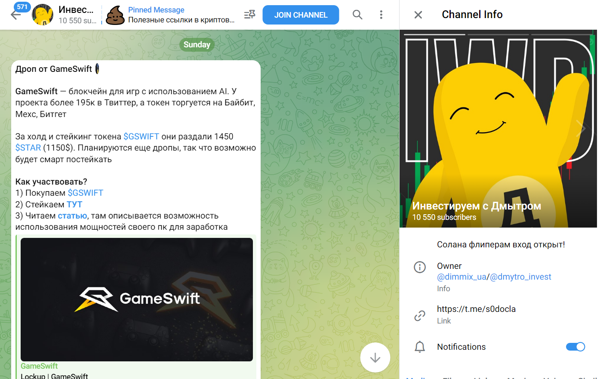
Task: Open the 'ТУТ' staking link
Action: point(74,204)
